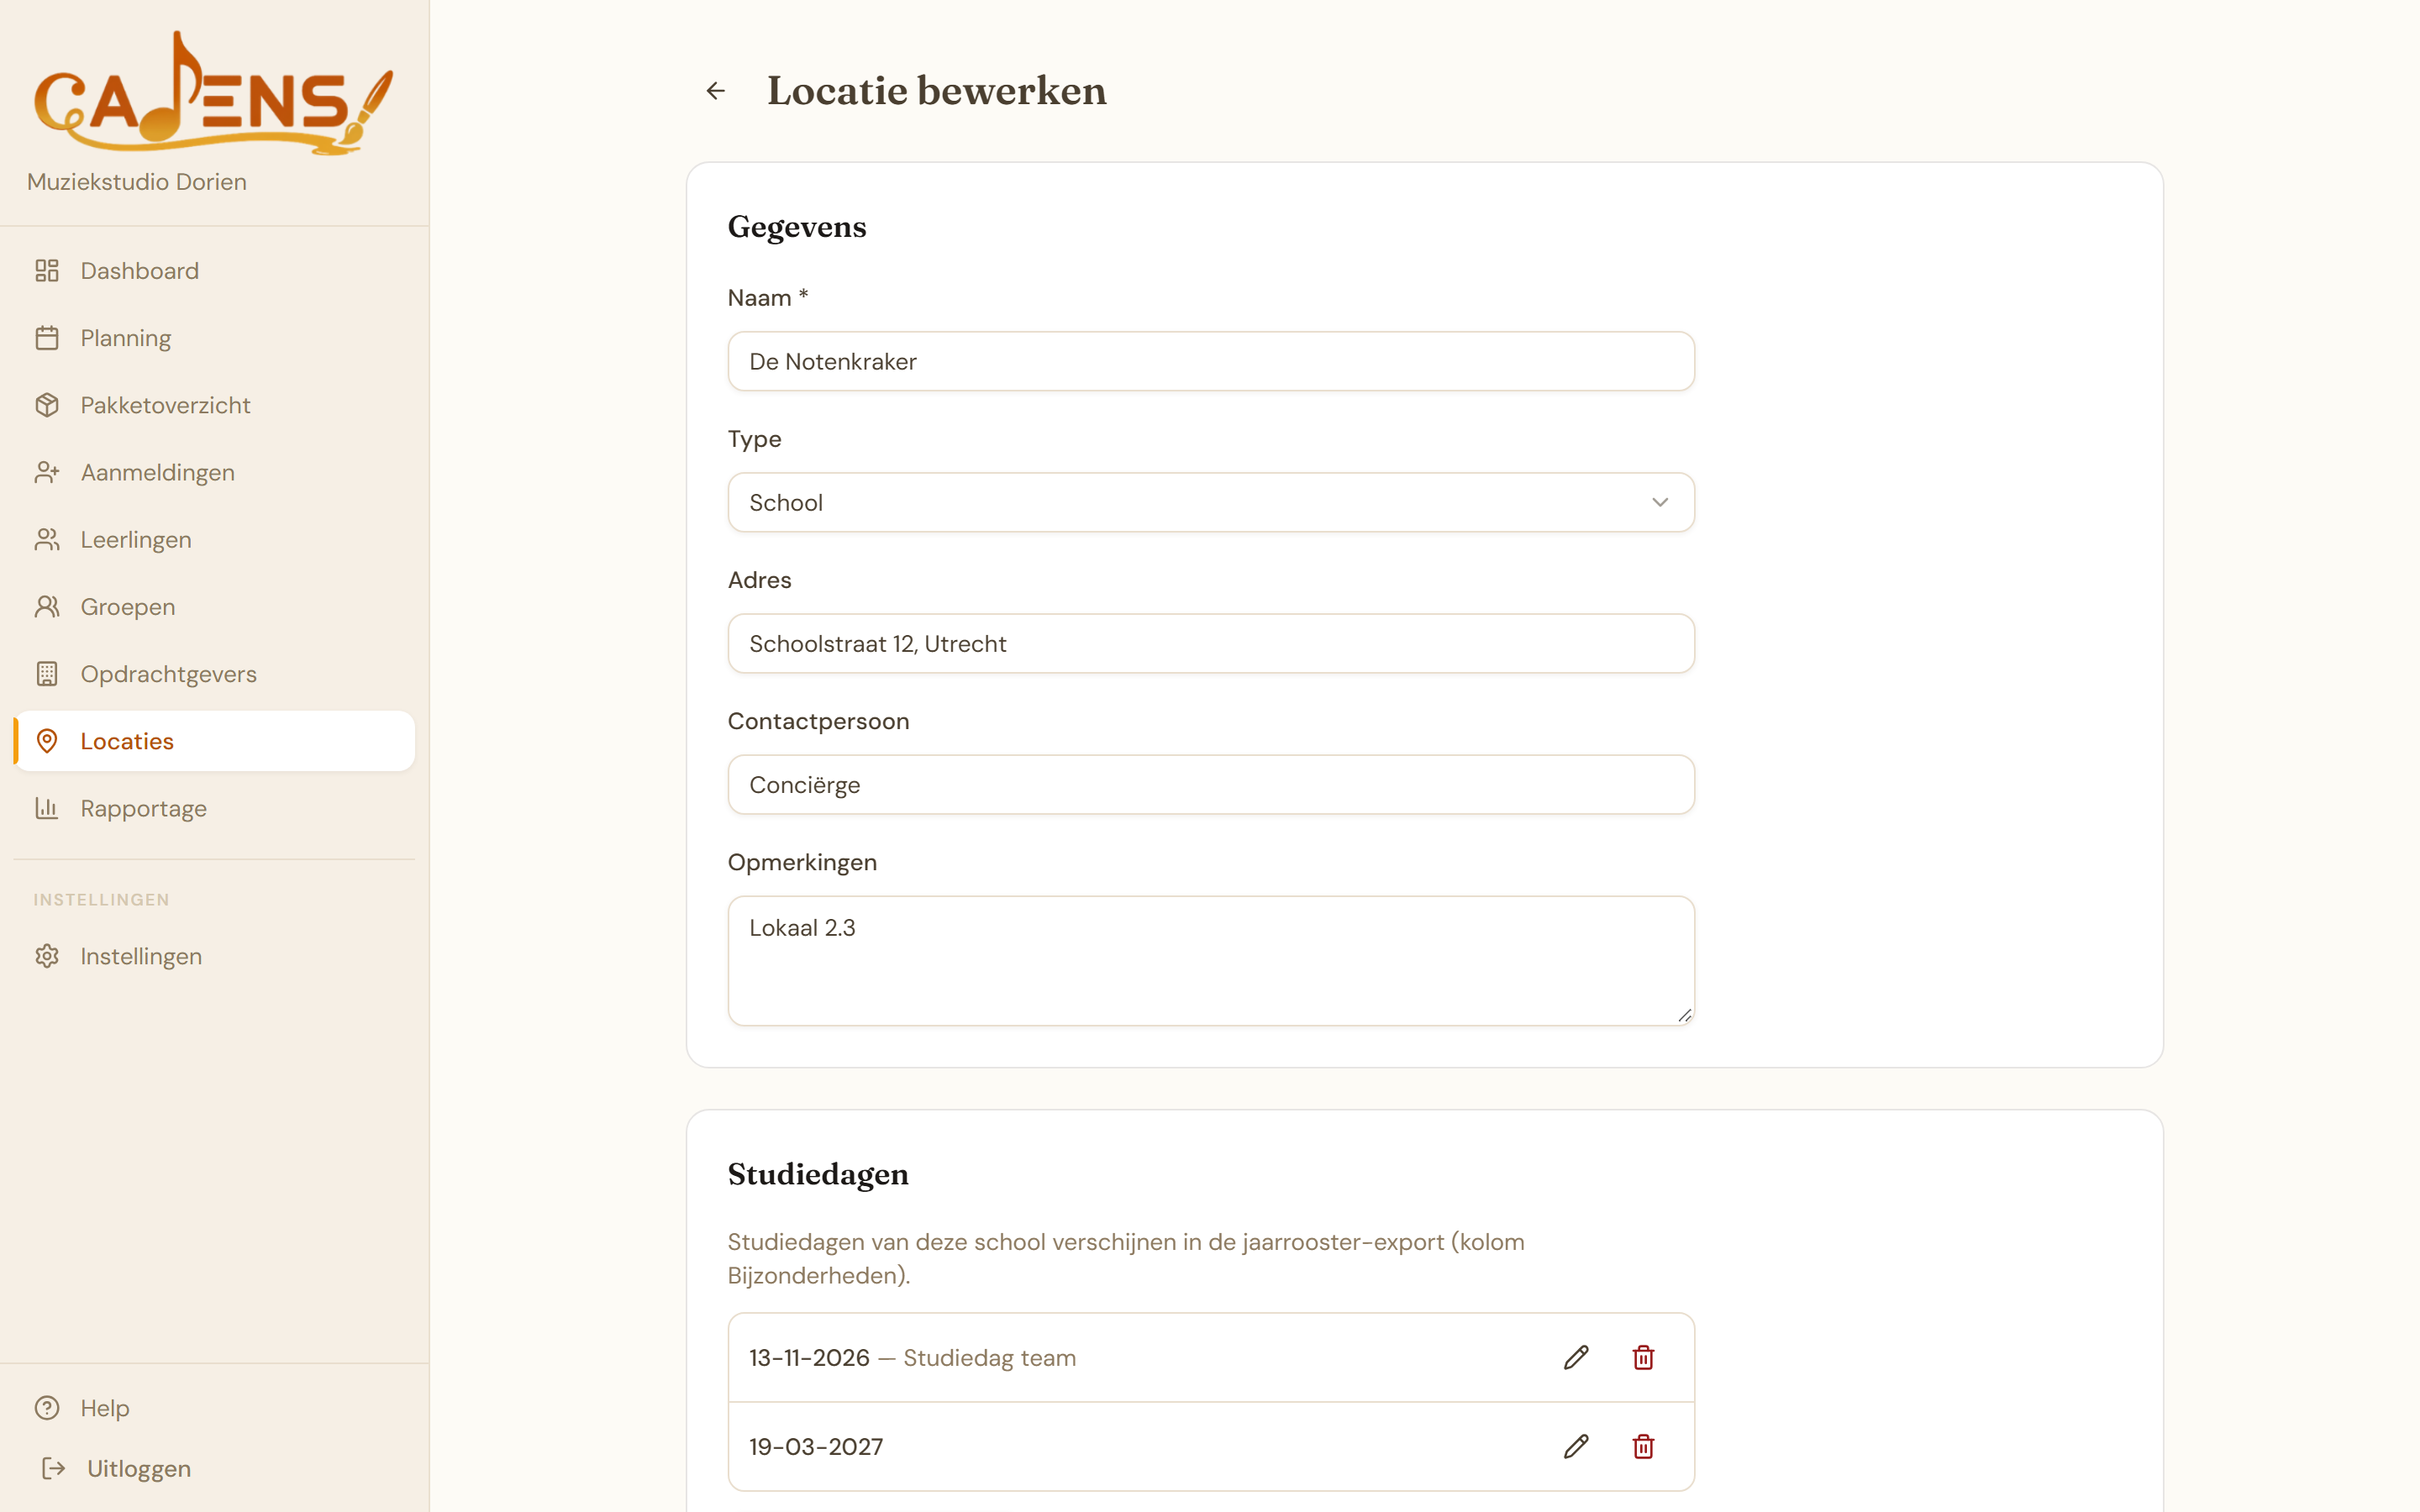Click the Help question mark icon
2420x1512 pixels.
(47, 1408)
